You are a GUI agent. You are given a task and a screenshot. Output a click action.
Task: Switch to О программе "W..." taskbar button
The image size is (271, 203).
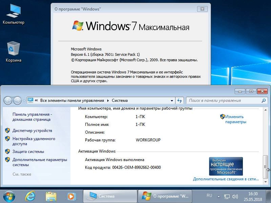pos(165,196)
